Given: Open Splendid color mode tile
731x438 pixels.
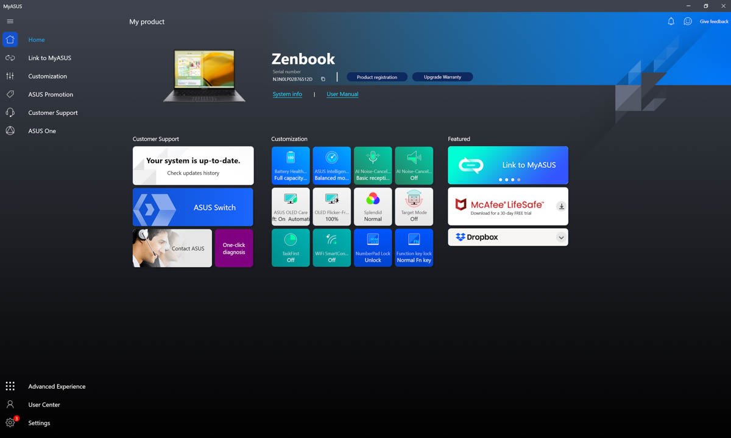Looking at the screenshot, I should coord(373,207).
